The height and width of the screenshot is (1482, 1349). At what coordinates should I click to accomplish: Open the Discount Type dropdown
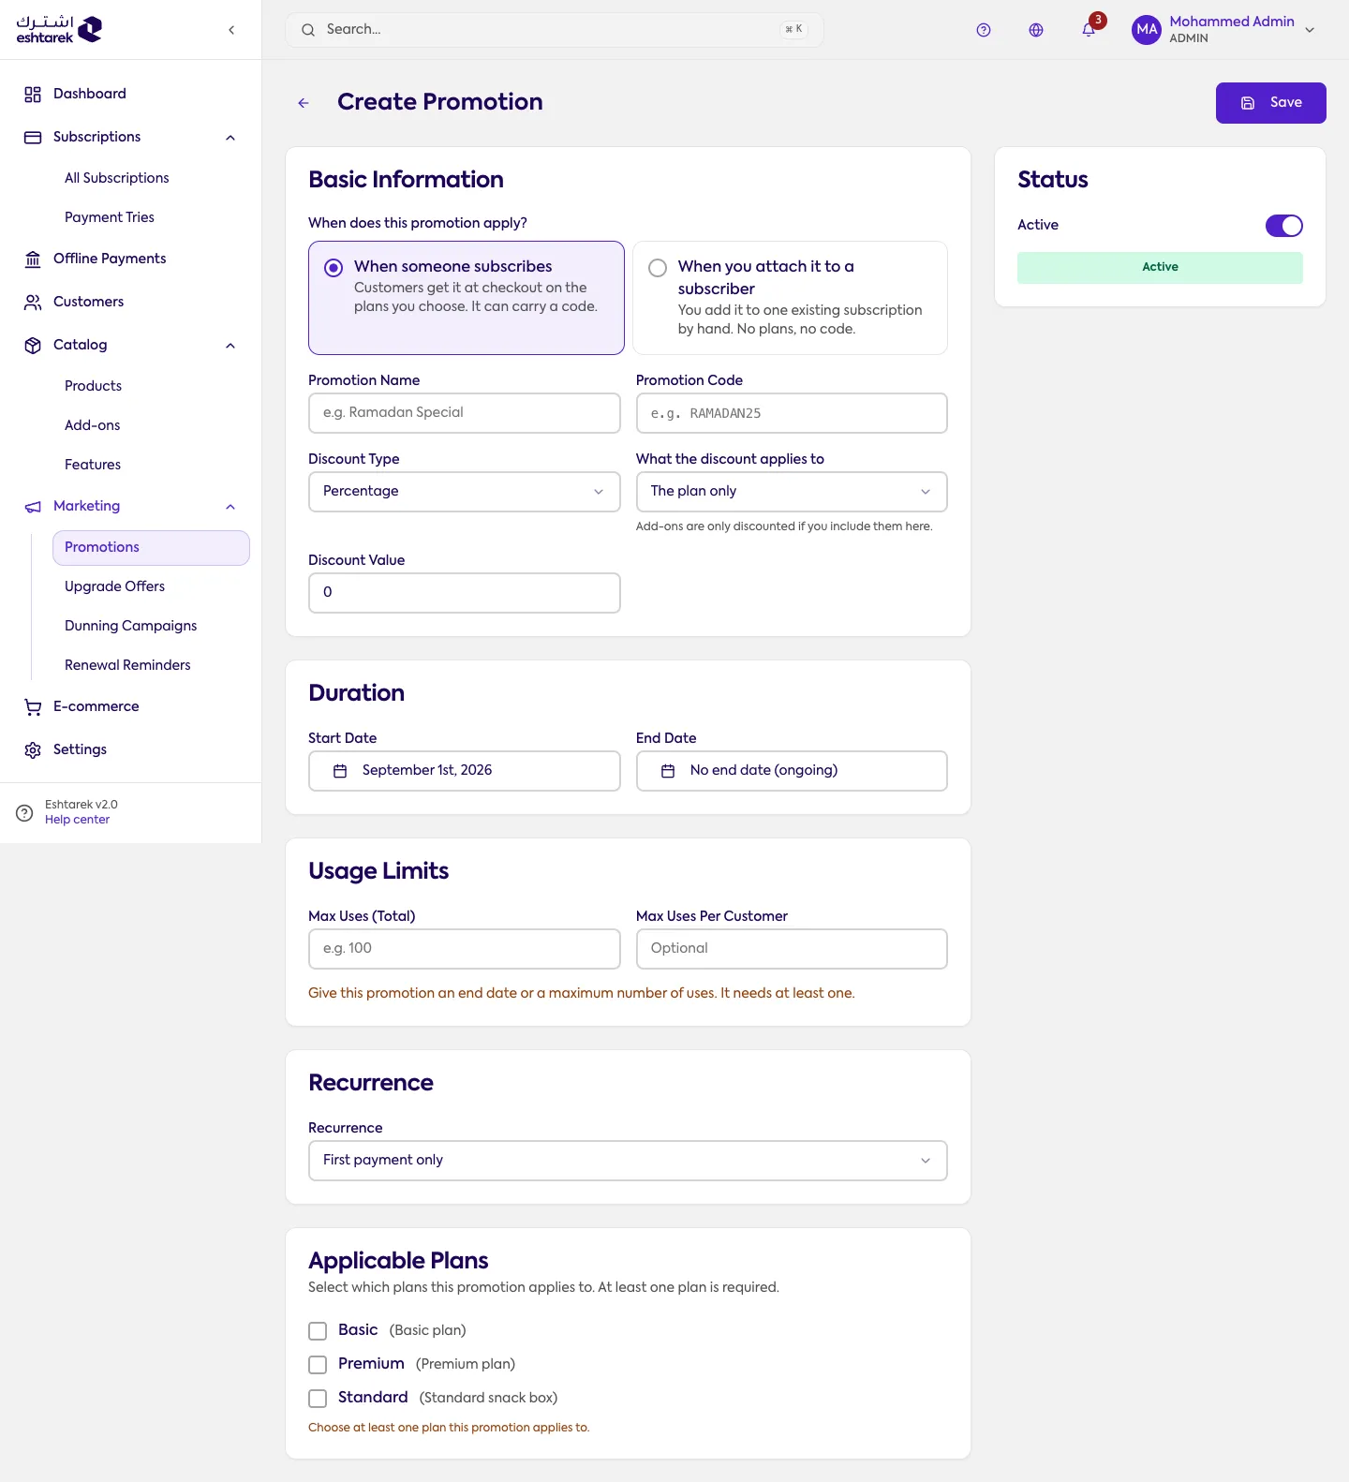point(465,492)
